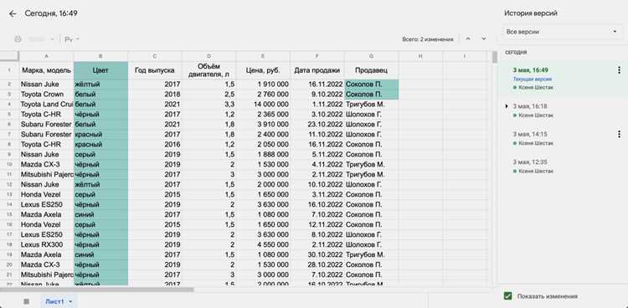628x308 pixels.
Task: Select column G header
Action: (372, 56)
